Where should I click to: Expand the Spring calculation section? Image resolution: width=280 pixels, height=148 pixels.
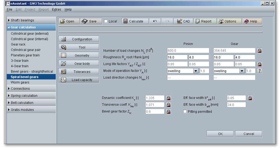[31, 96]
